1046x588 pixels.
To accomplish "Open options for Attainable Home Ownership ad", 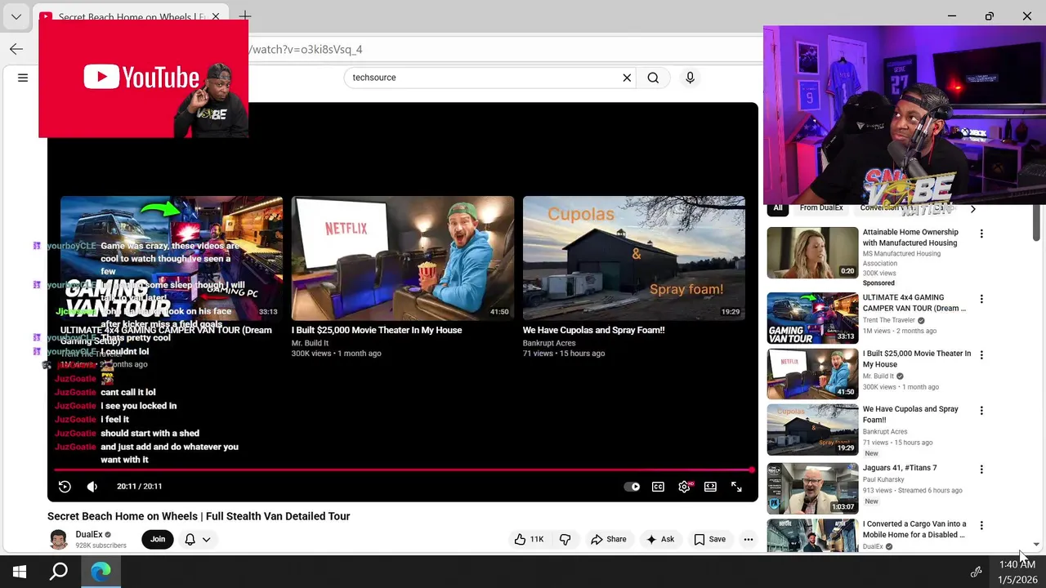I will click(981, 234).
